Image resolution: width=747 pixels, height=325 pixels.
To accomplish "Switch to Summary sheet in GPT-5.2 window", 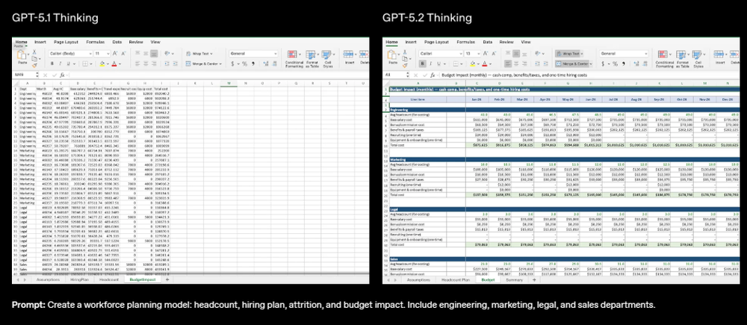I will coord(515,279).
